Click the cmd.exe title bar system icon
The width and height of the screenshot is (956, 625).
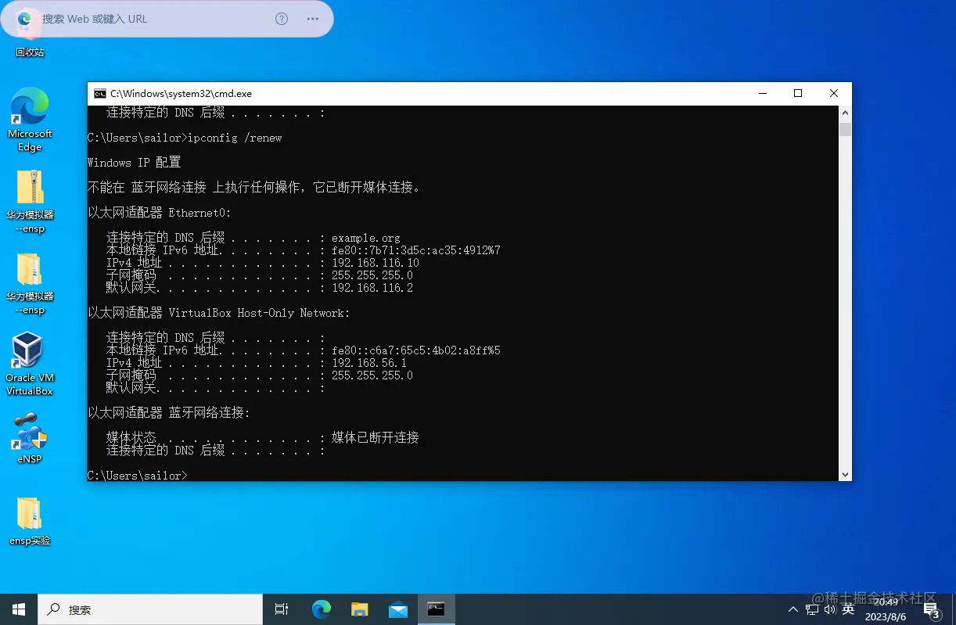[x=99, y=94]
